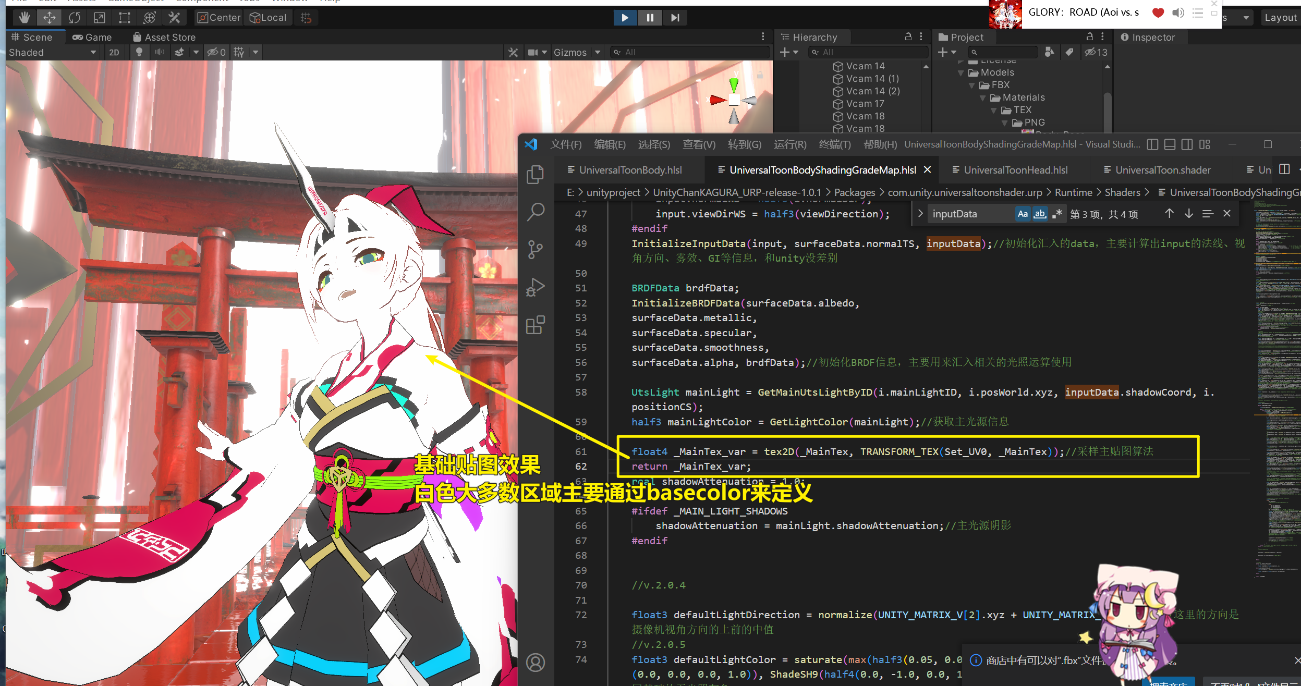Open VS Code Source Control view
Image resolution: width=1301 pixels, height=686 pixels.
pyautogui.click(x=536, y=249)
